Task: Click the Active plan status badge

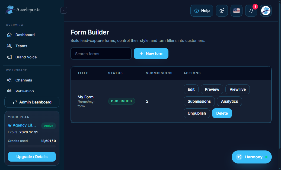Action: tap(49, 126)
